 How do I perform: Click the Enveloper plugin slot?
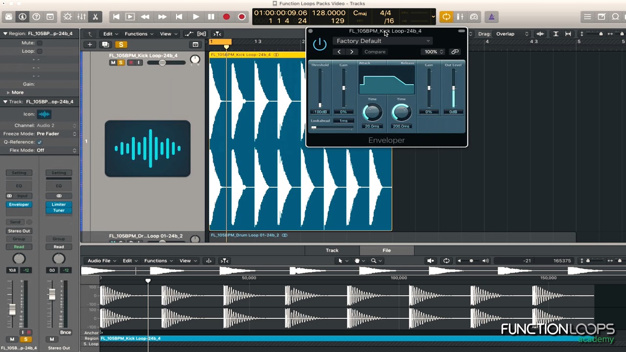tap(19, 204)
